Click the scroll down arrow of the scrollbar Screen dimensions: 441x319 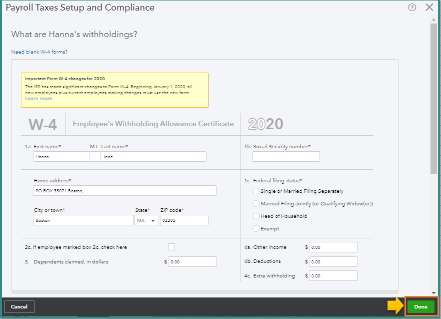point(433,293)
